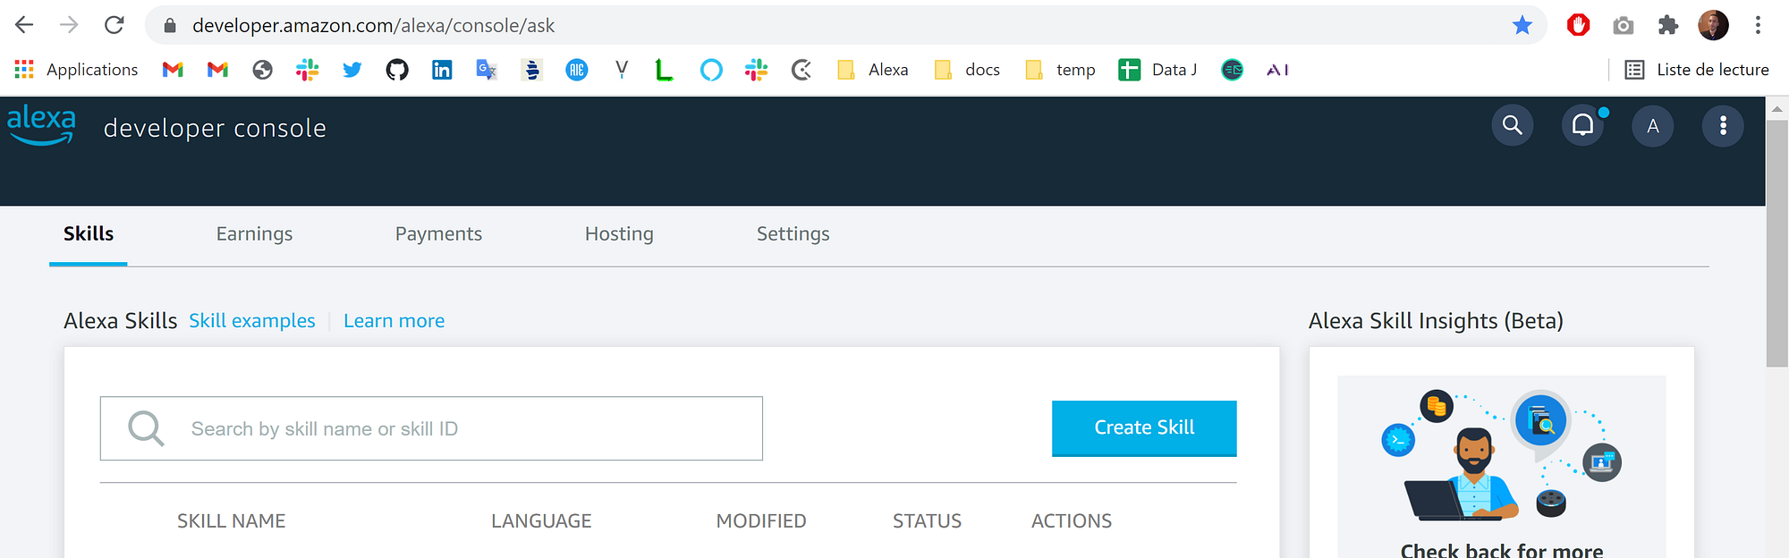Open the blue AIE circle bookmark
Viewport: 1789px width, 558px height.
click(x=577, y=70)
